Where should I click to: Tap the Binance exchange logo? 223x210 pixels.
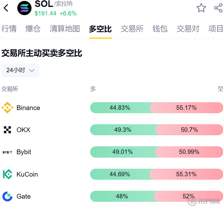[7, 108]
